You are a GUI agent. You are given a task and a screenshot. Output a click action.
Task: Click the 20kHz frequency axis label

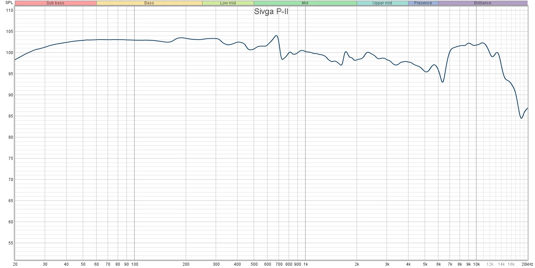527,264
